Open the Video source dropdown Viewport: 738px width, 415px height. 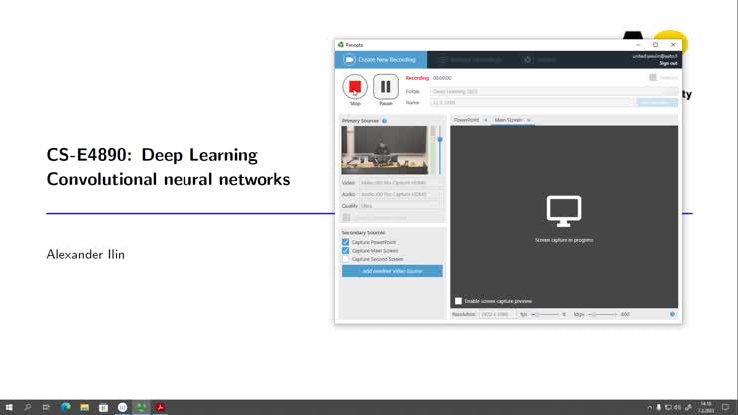pyautogui.click(x=401, y=183)
